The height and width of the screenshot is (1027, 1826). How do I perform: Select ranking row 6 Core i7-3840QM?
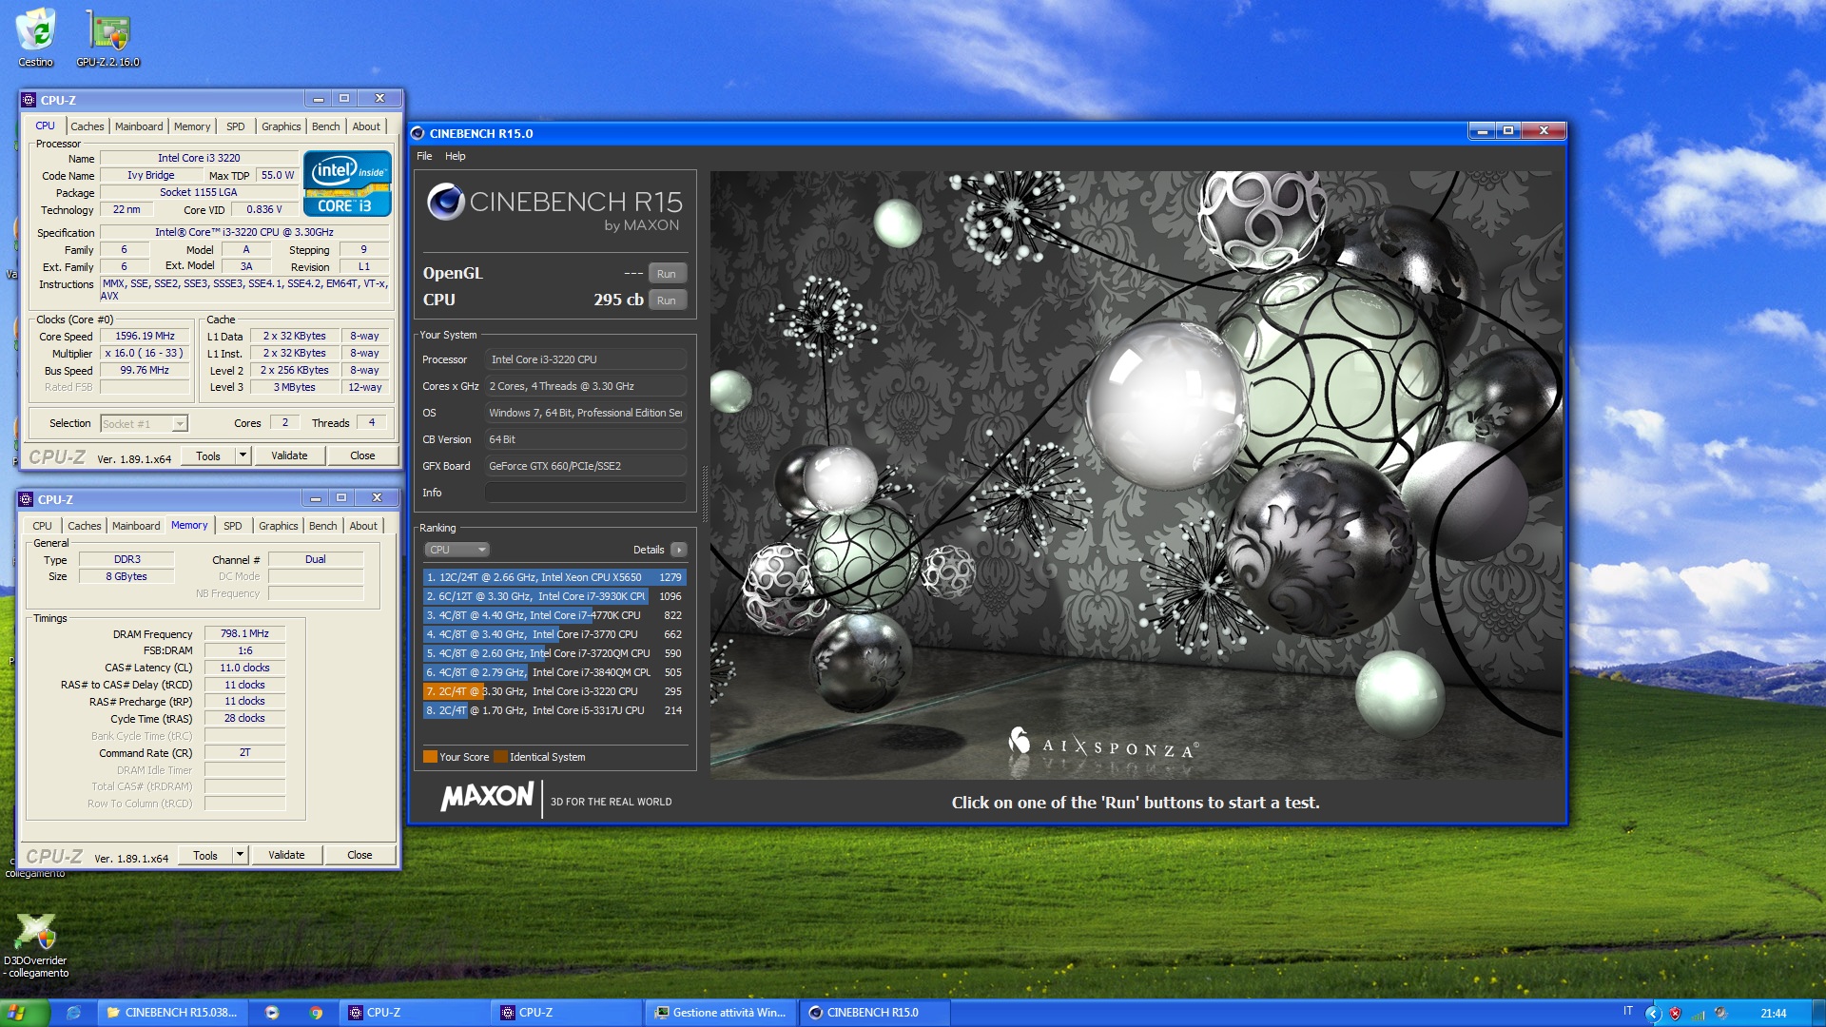pyautogui.click(x=554, y=672)
